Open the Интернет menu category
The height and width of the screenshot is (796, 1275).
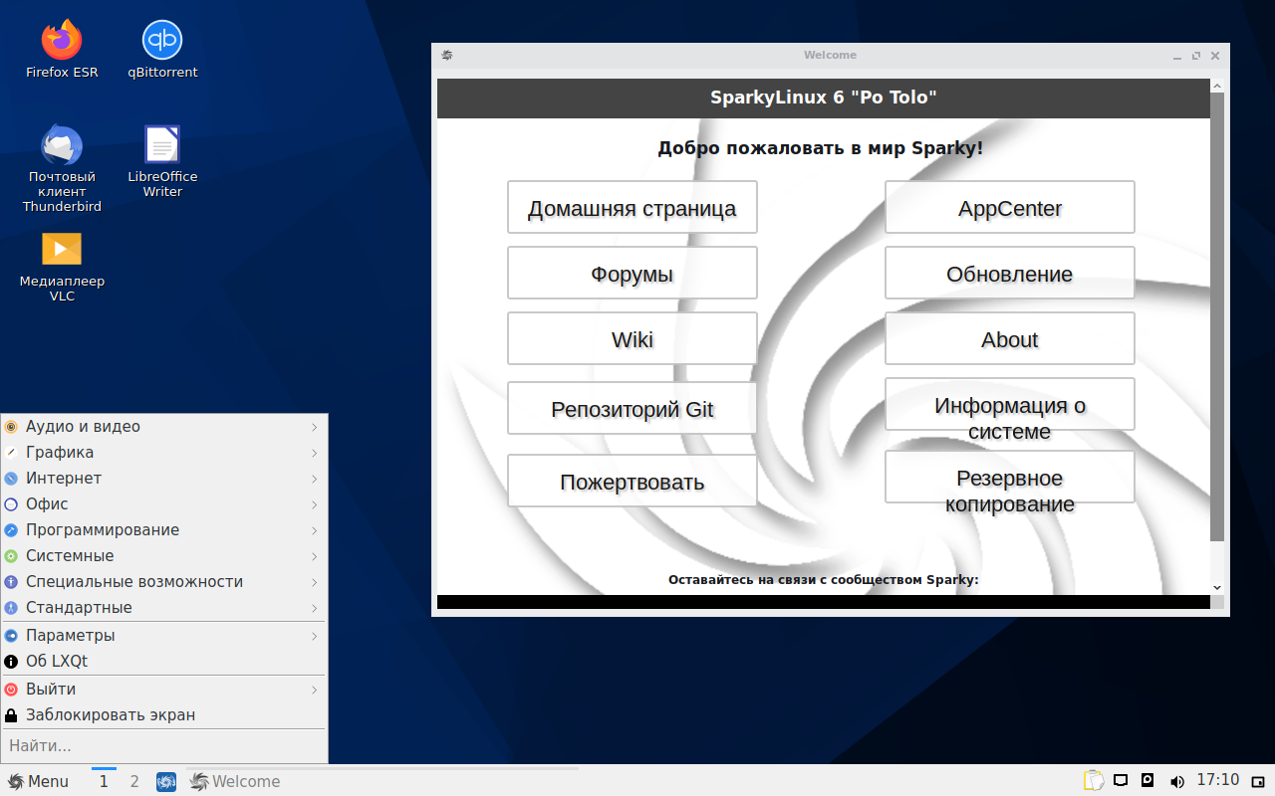(164, 479)
